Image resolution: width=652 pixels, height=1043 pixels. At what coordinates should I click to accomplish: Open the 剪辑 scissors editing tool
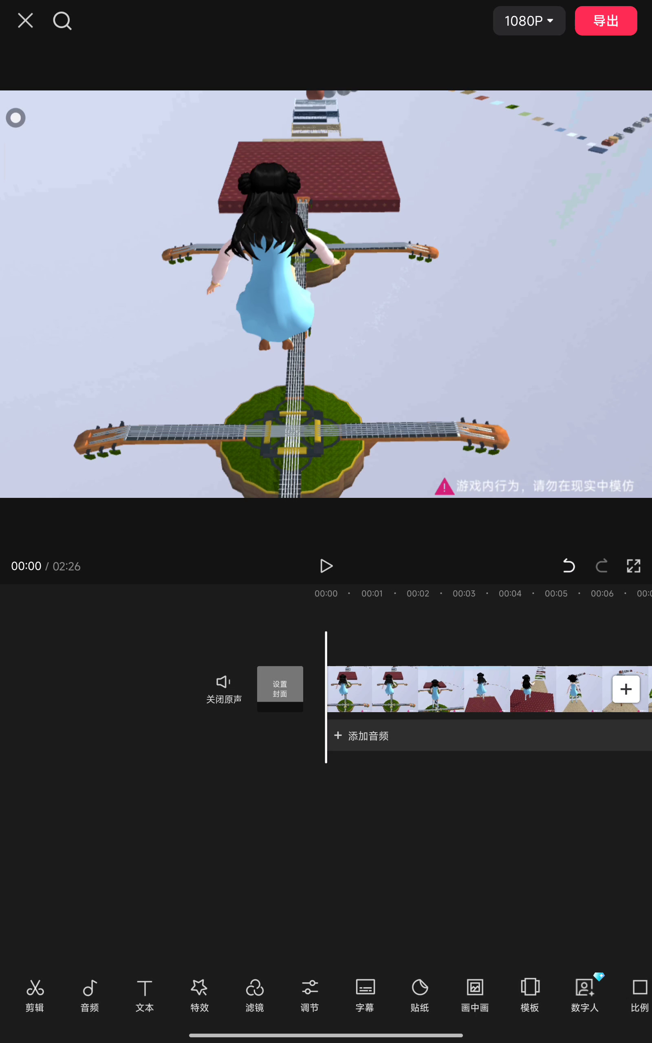(35, 995)
